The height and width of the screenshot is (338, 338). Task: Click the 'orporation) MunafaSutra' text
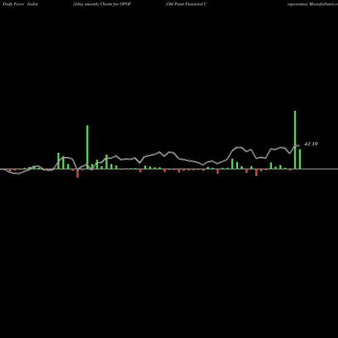(312, 4)
